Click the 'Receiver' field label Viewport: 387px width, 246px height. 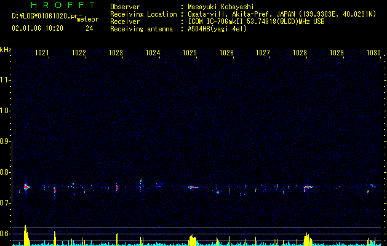click(x=125, y=22)
